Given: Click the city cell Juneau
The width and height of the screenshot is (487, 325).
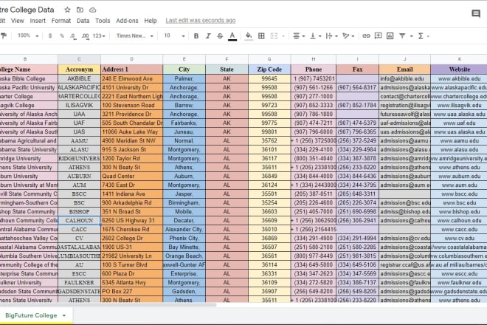Looking at the screenshot, I should 184,132.
